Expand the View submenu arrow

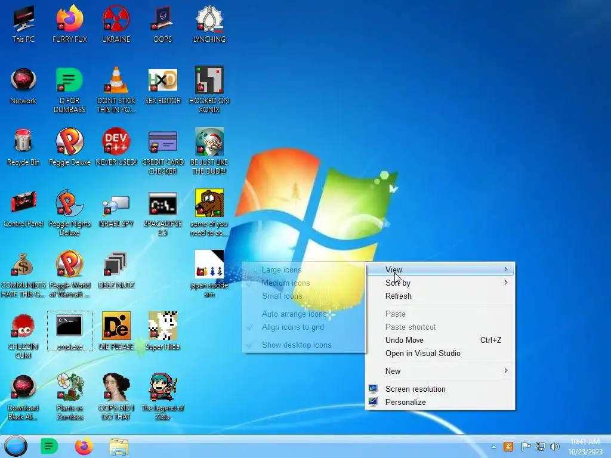pos(506,270)
